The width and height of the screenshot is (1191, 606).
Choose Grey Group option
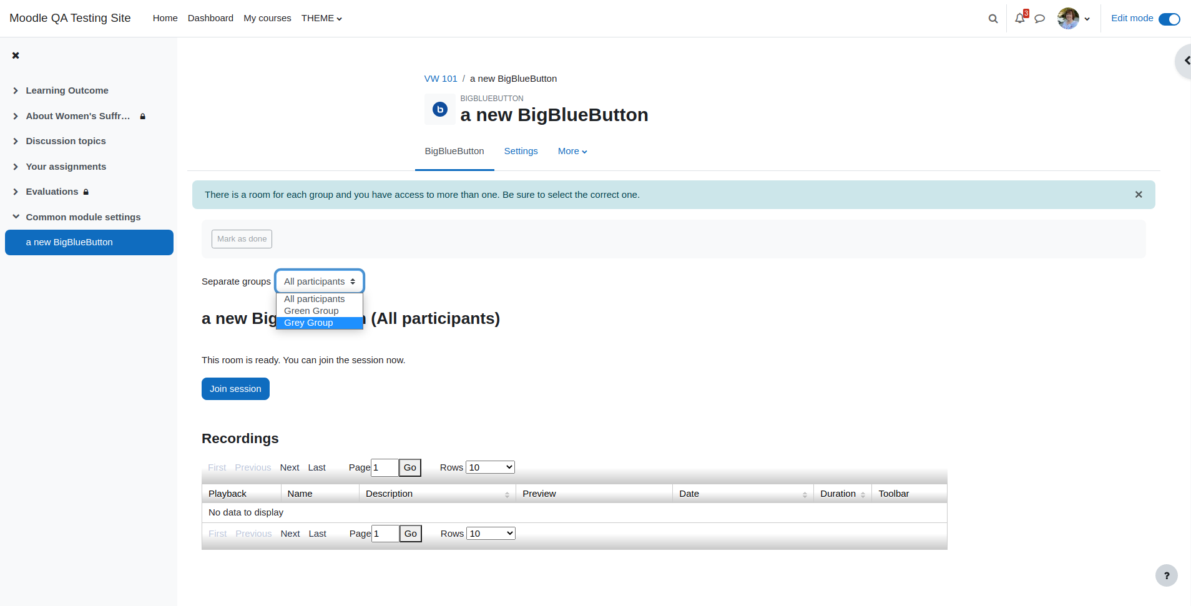[320, 323]
